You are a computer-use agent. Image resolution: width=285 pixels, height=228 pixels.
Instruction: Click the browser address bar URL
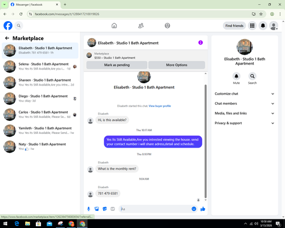[x=67, y=14]
